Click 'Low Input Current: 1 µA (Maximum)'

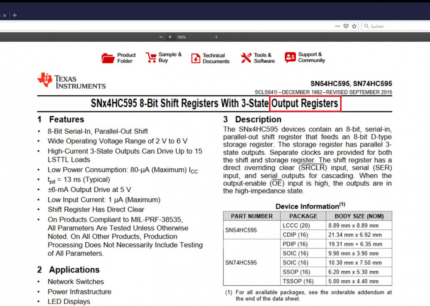point(104,200)
